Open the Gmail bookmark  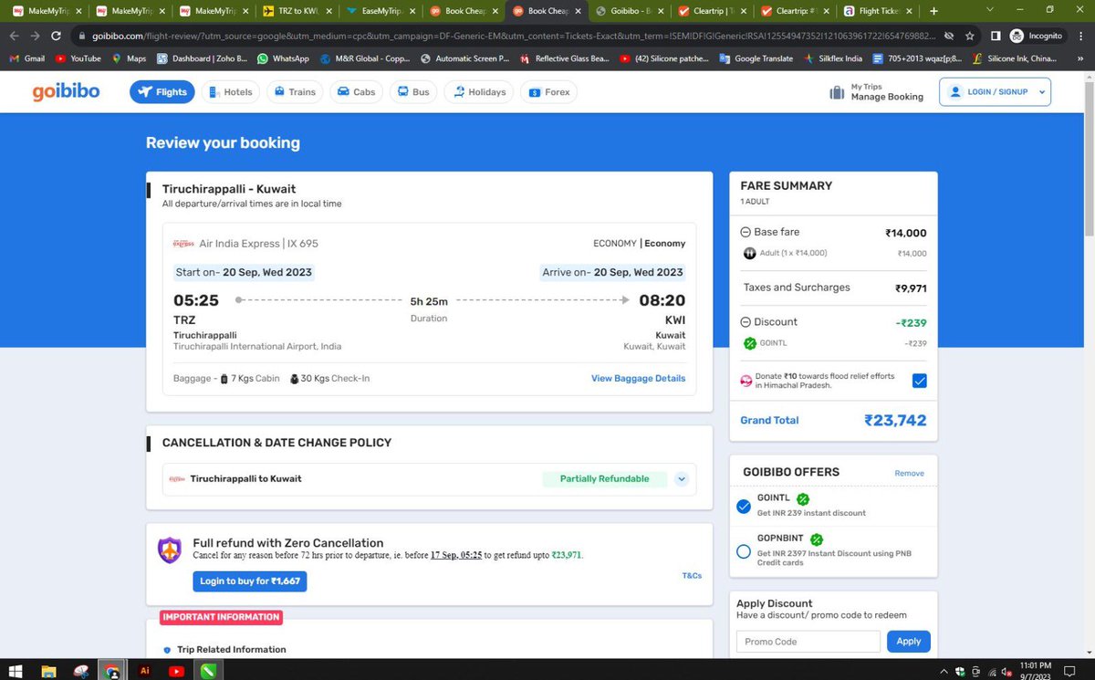pyautogui.click(x=26, y=58)
